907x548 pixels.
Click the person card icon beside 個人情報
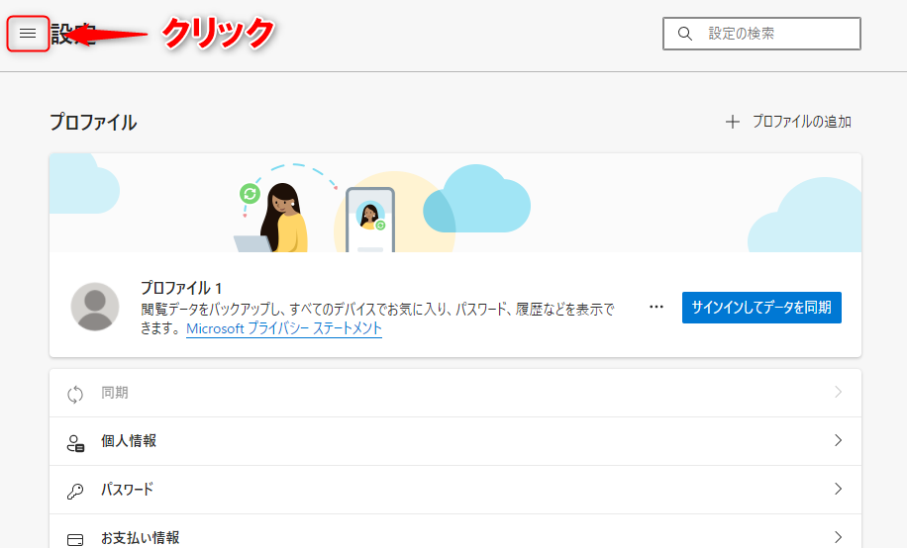[x=75, y=442]
